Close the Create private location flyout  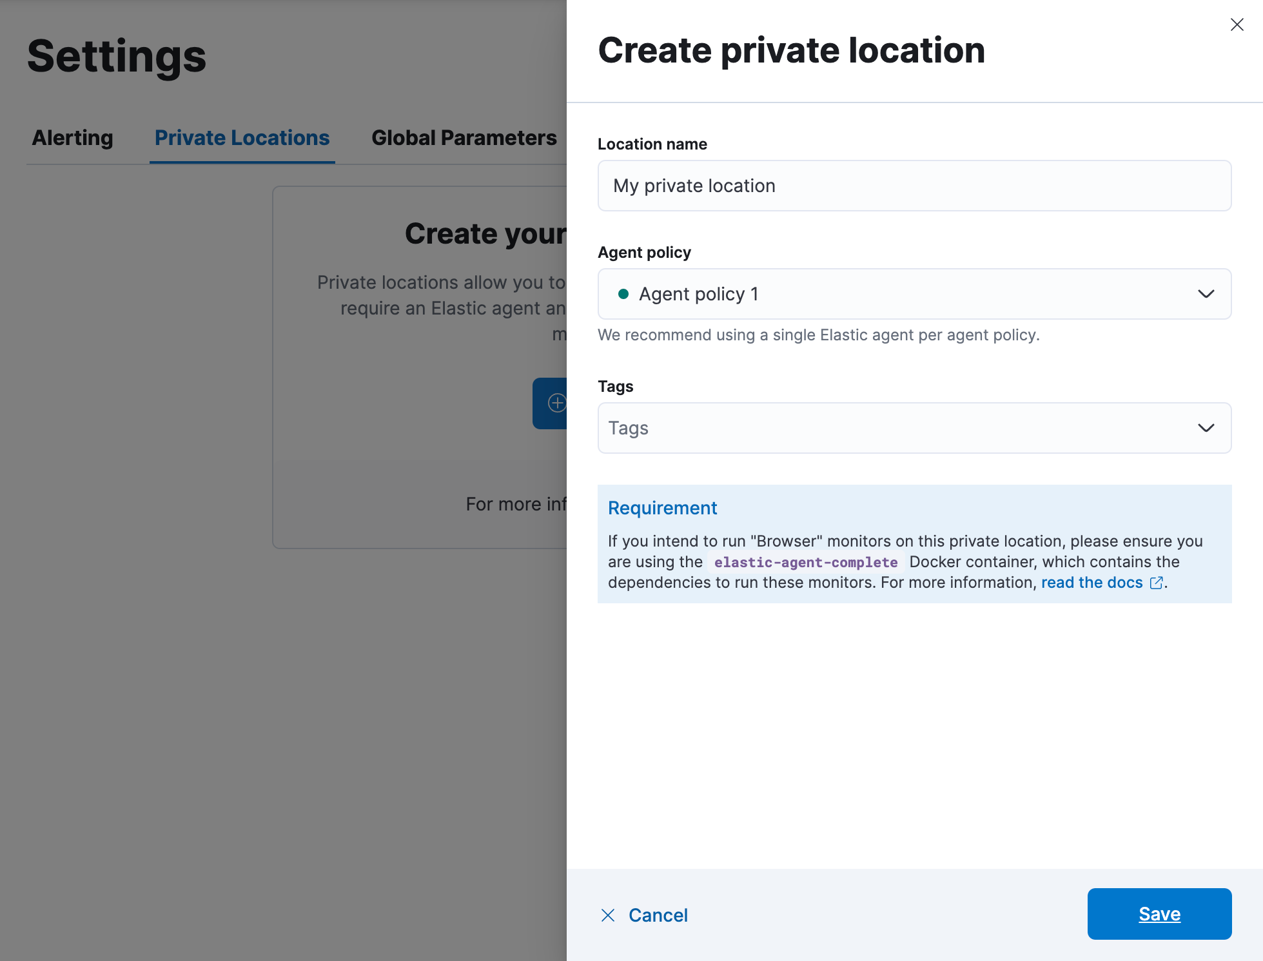pos(1237,24)
